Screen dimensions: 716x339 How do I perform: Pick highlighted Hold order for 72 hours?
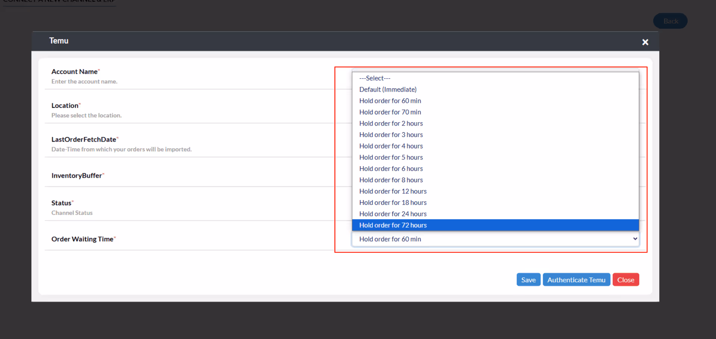tap(495, 225)
